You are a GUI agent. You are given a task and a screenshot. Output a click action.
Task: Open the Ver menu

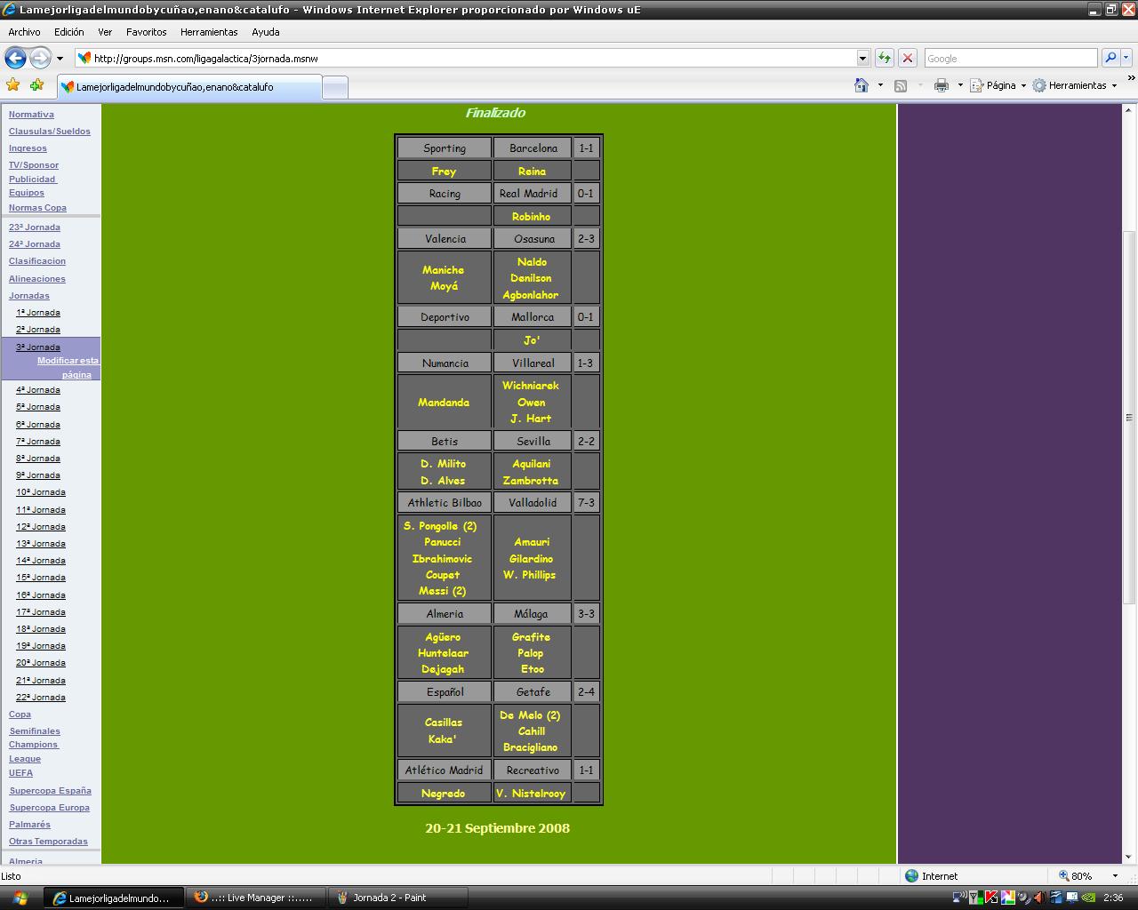105,32
